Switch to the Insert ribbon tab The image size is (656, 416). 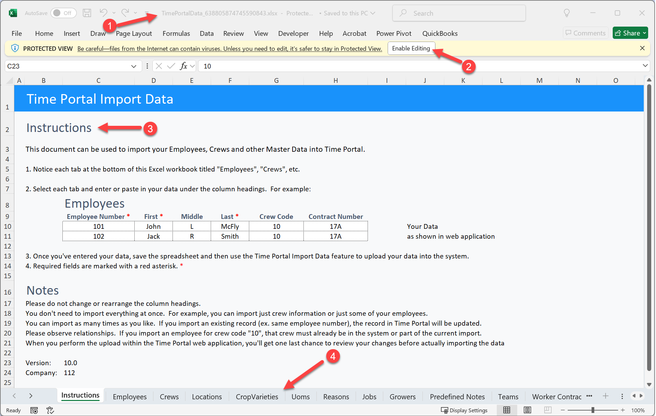pyautogui.click(x=72, y=33)
